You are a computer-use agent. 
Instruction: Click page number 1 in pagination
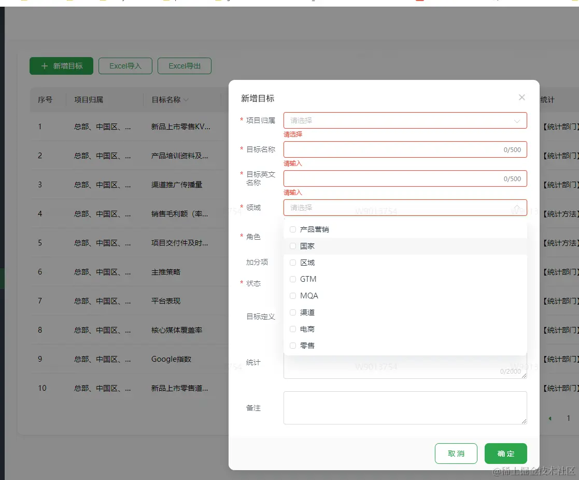(x=568, y=418)
